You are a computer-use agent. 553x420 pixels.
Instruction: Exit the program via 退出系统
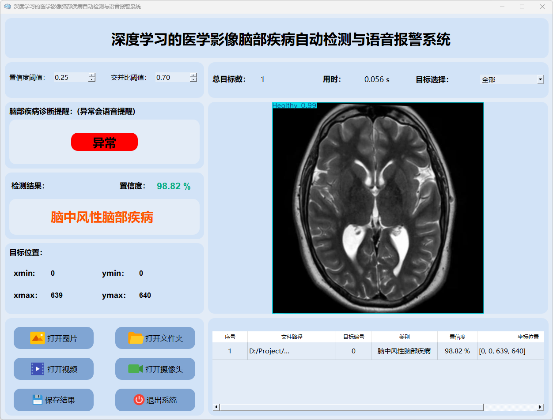pyautogui.click(x=155, y=400)
